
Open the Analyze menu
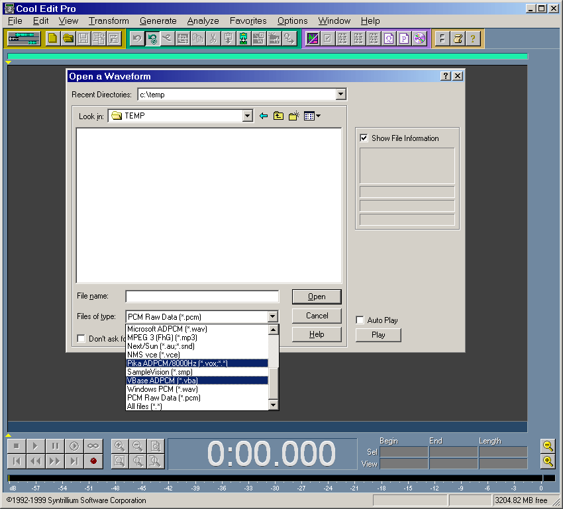(203, 21)
